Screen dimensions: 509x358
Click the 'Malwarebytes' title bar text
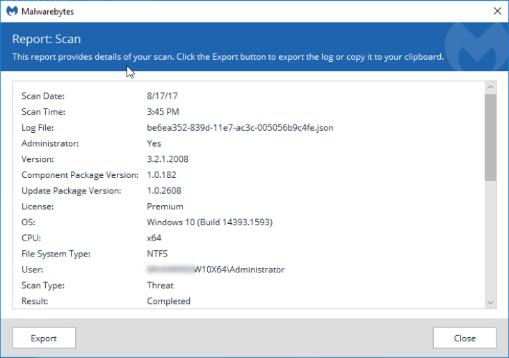coord(47,12)
